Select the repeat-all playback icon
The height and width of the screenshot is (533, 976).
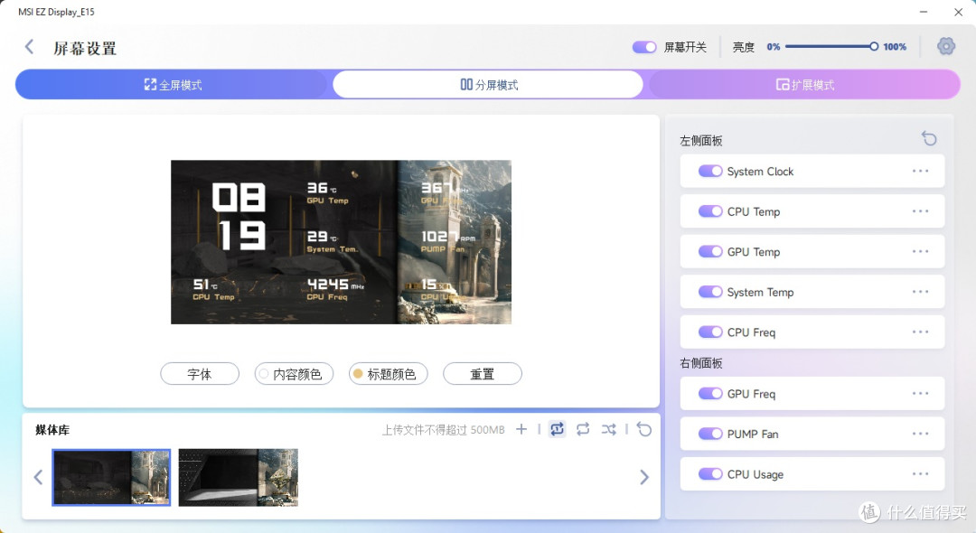pyautogui.click(x=583, y=429)
